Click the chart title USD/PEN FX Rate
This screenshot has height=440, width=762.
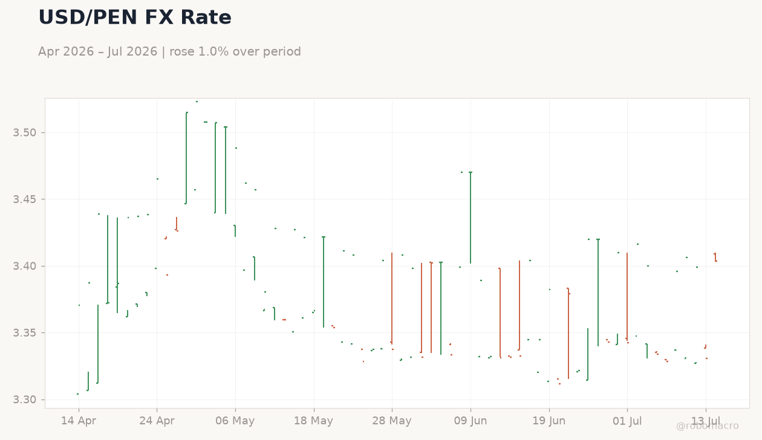135,18
